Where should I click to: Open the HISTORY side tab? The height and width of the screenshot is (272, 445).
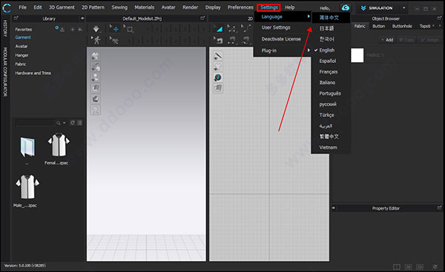coord(5,28)
